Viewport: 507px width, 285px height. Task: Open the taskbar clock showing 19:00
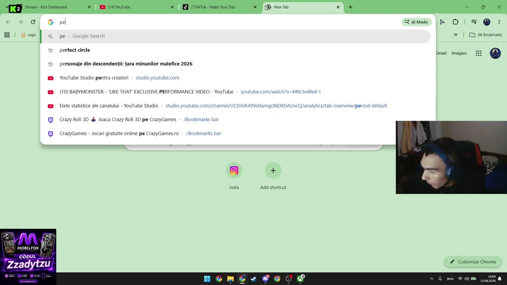(x=488, y=279)
